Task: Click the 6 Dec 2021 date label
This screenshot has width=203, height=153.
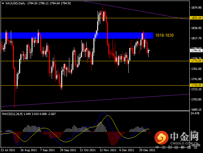Action: point(127,150)
